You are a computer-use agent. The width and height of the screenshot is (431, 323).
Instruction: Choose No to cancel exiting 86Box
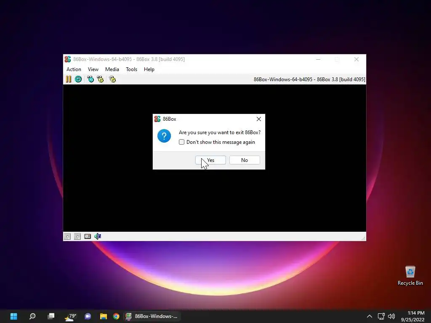[x=245, y=160]
